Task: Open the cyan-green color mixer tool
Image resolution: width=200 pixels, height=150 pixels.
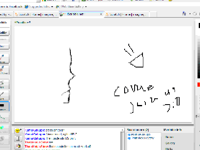Action: tap(4, 129)
